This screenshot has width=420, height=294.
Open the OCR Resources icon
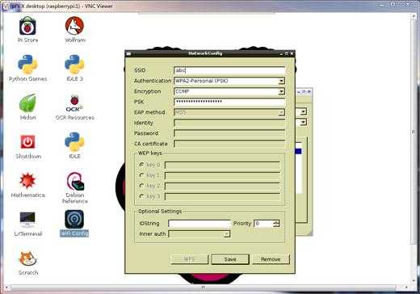tap(74, 107)
